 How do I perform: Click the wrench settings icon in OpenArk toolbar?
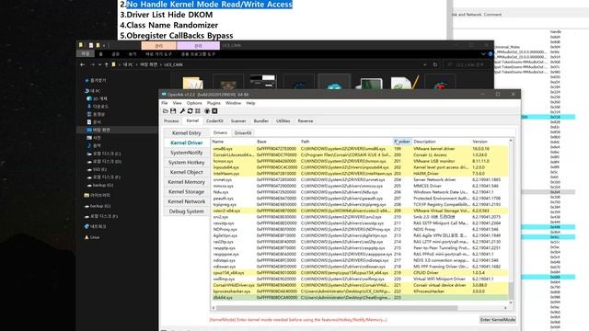(182, 111)
